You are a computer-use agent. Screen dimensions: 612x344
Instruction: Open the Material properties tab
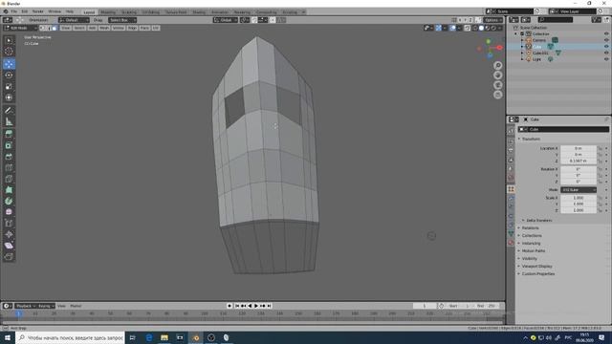(511, 243)
